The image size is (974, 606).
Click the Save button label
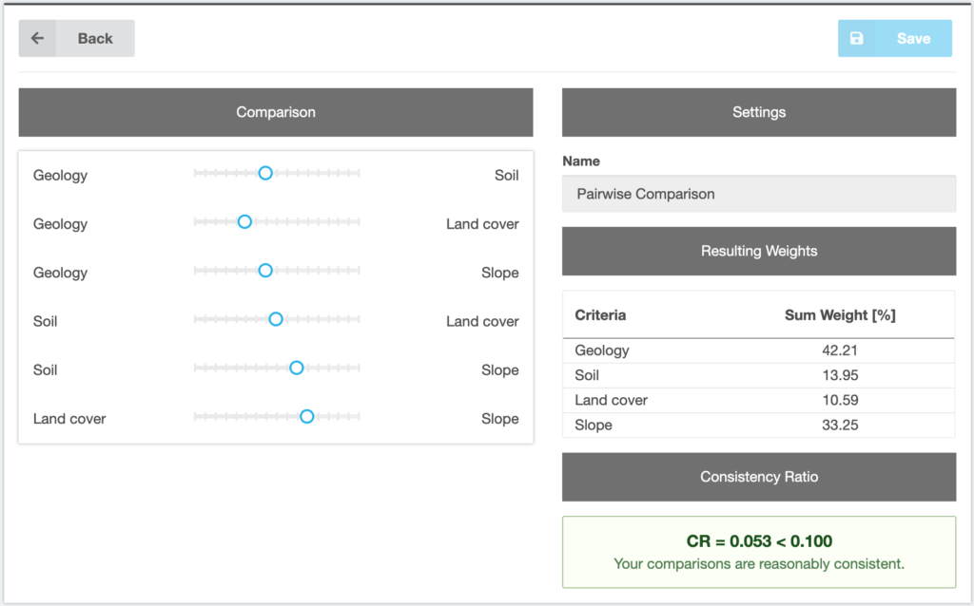pos(913,38)
